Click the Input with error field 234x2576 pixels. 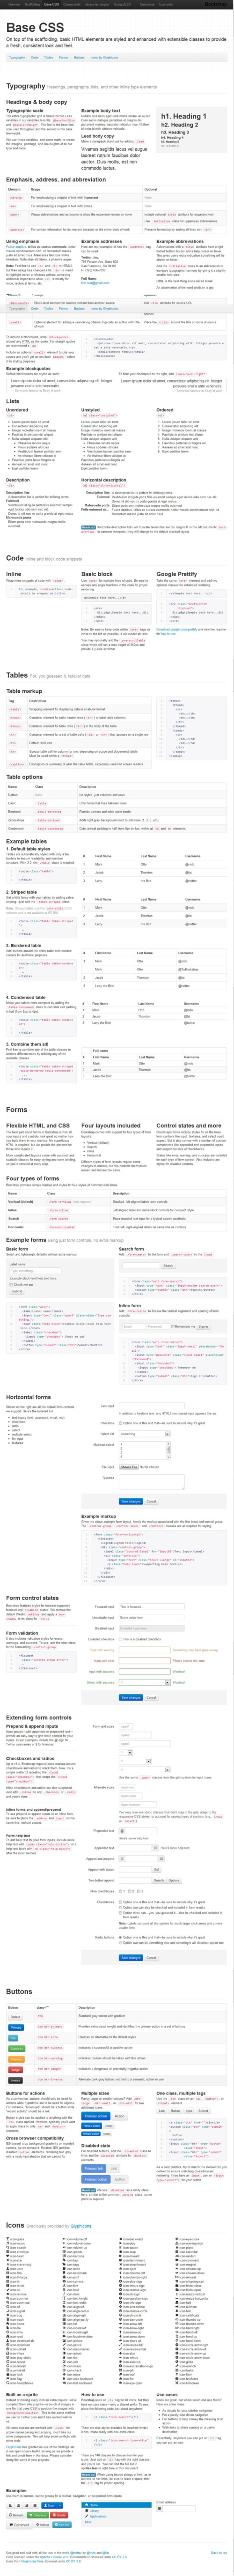(145, 1660)
